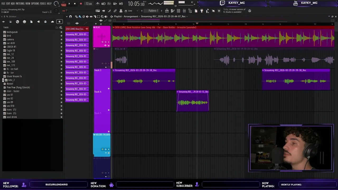The width and height of the screenshot is (338, 190).
Task: Click the Browser search magnifier icon
Action: click(61, 28)
